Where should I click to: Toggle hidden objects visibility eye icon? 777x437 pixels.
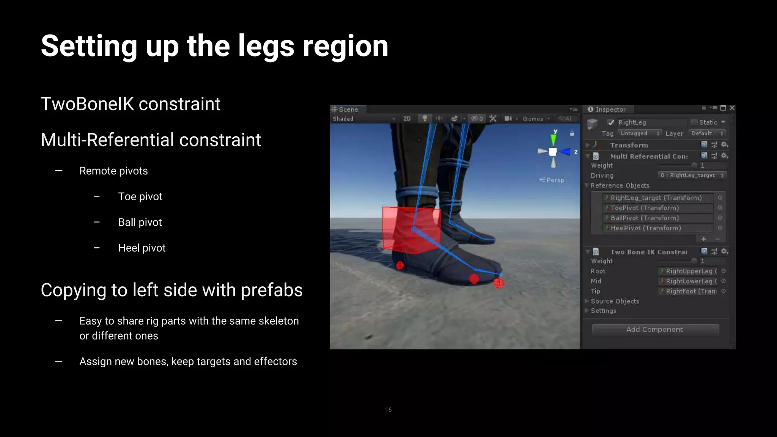(x=477, y=118)
